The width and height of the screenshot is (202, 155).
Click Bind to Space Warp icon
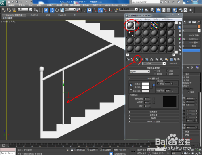tap(14, 10)
